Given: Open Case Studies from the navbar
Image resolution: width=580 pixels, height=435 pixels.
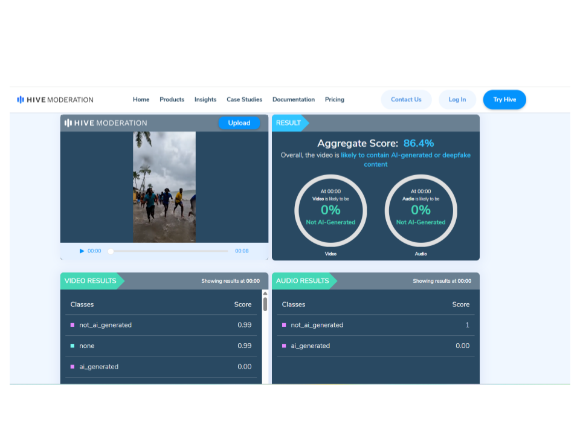Looking at the screenshot, I should (x=244, y=100).
